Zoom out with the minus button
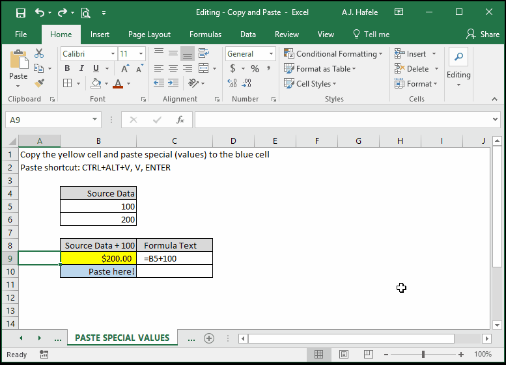Image resolution: width=506 pixels, height=365 pixels. 386,355
